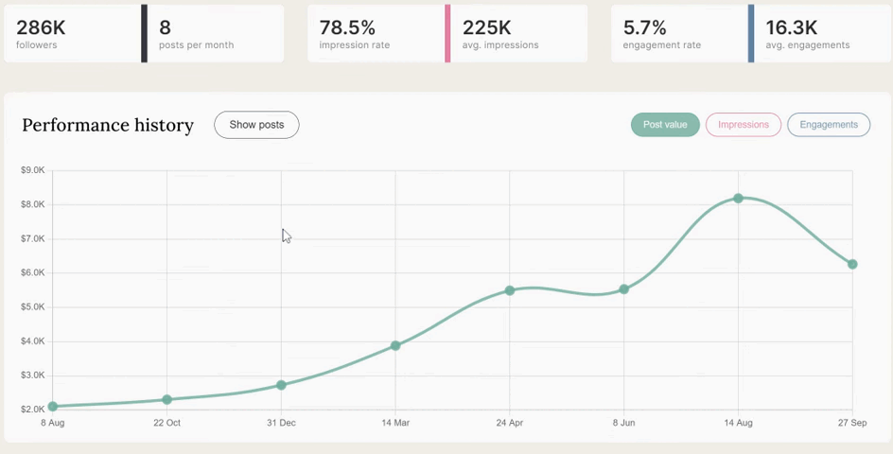The image size is (893, 454).
Task: Open the 5.7% engagement rate card
Action: [x=678, y=34]
